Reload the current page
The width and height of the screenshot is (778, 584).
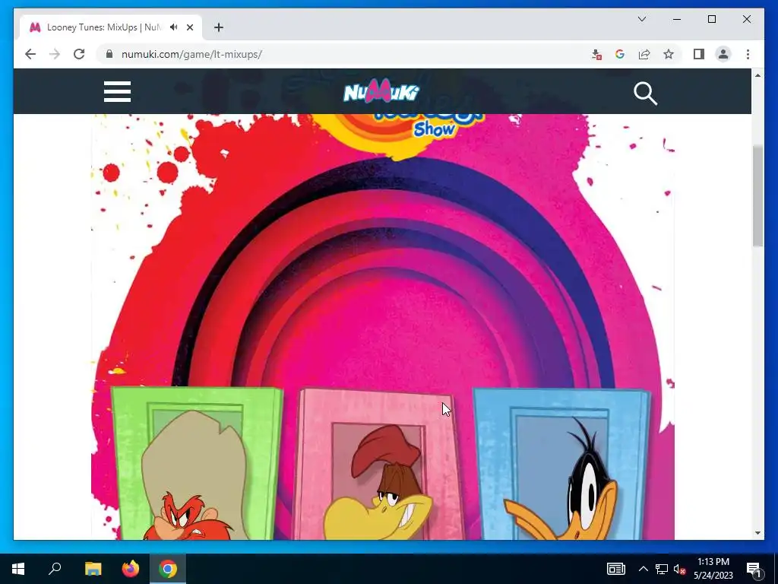tap(79, 54)
